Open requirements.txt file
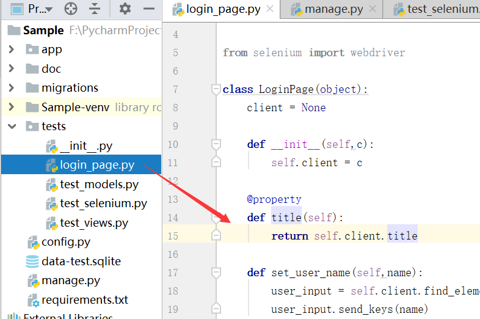The width and height of the screenshot is (480, 319). click(85, 299)
